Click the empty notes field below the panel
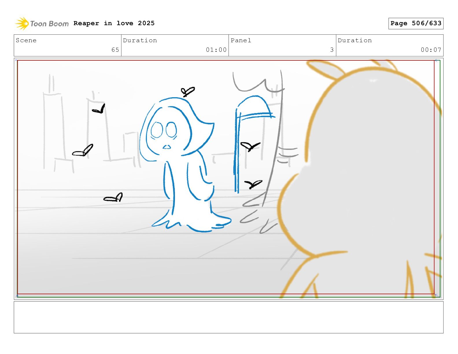458x354 pixels. tap(228, 317)
